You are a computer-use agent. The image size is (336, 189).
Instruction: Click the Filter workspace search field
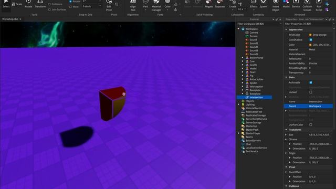[258, 24]
